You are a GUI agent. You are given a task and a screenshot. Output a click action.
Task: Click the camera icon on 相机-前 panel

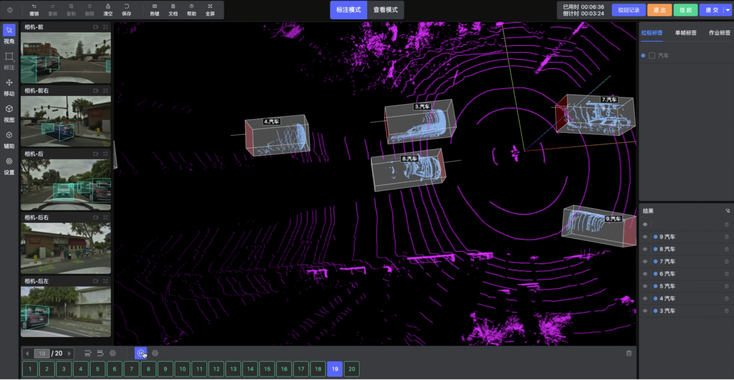pos(96,27)
